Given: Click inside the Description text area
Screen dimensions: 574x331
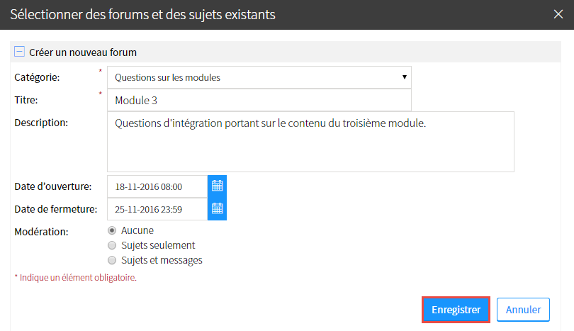Looking at the screenshot, I should point(310,142).
